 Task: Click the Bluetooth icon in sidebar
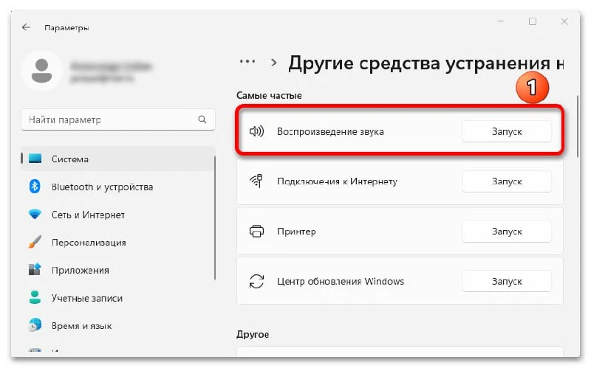[x=35, y=187]
